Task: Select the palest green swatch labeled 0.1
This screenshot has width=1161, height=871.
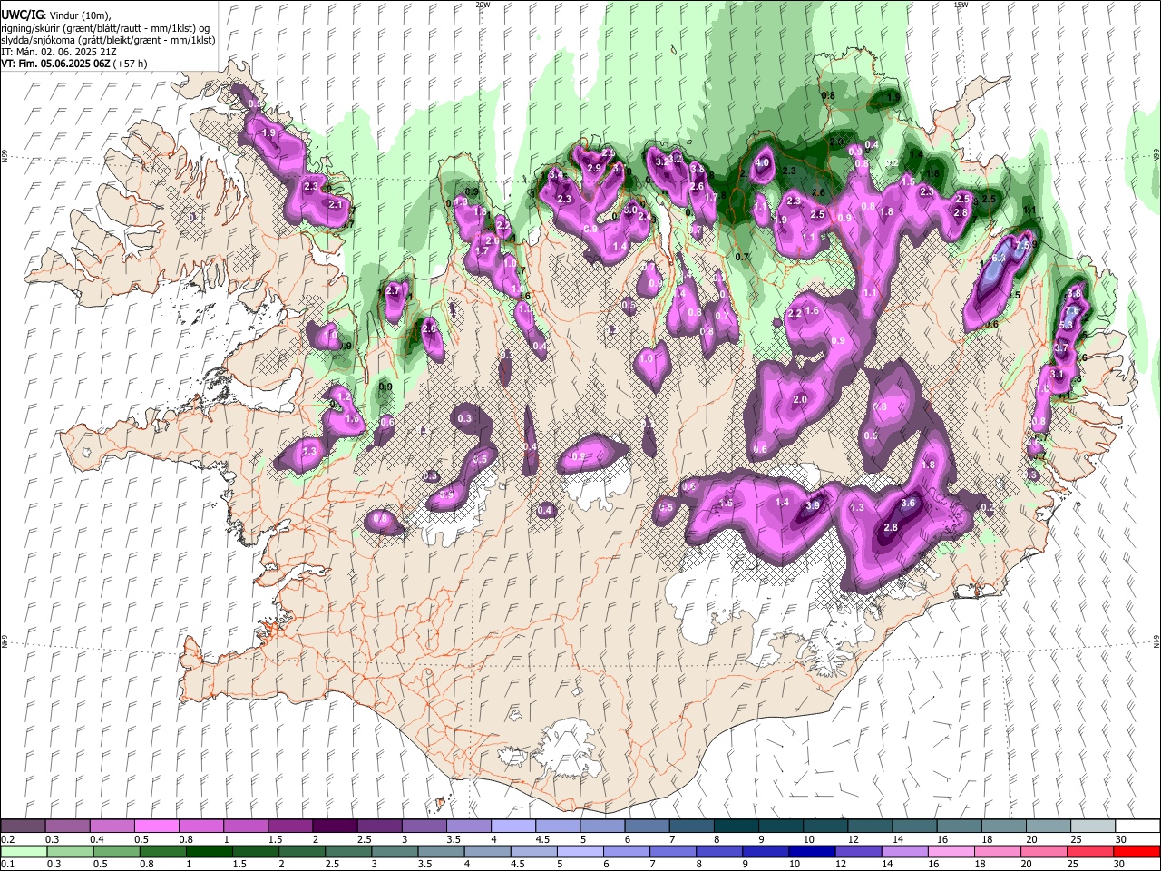Action: 23,852
